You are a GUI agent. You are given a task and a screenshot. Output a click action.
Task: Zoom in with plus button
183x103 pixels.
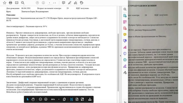(x=46, y=99)
